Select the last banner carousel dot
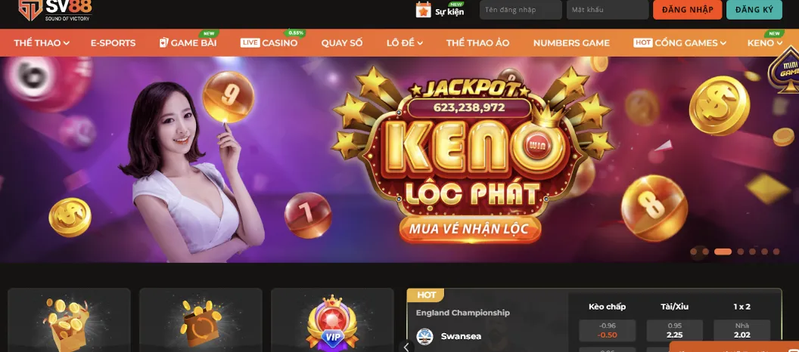Viewport: 799px width, 352px height. (x=776, y=252)
